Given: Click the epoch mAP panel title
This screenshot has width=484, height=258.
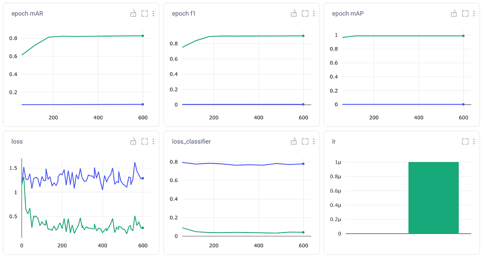Looking at the screenshot, I should (x=348, y=14).
